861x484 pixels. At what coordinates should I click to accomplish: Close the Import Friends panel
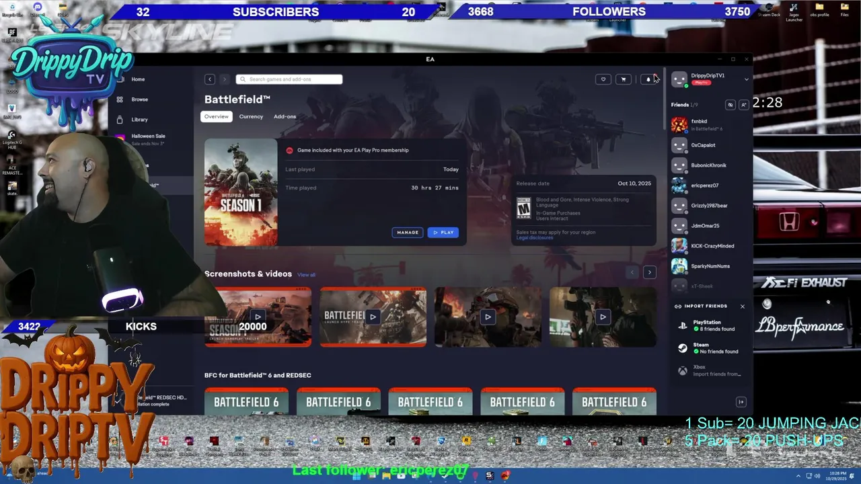pos(743,307)
